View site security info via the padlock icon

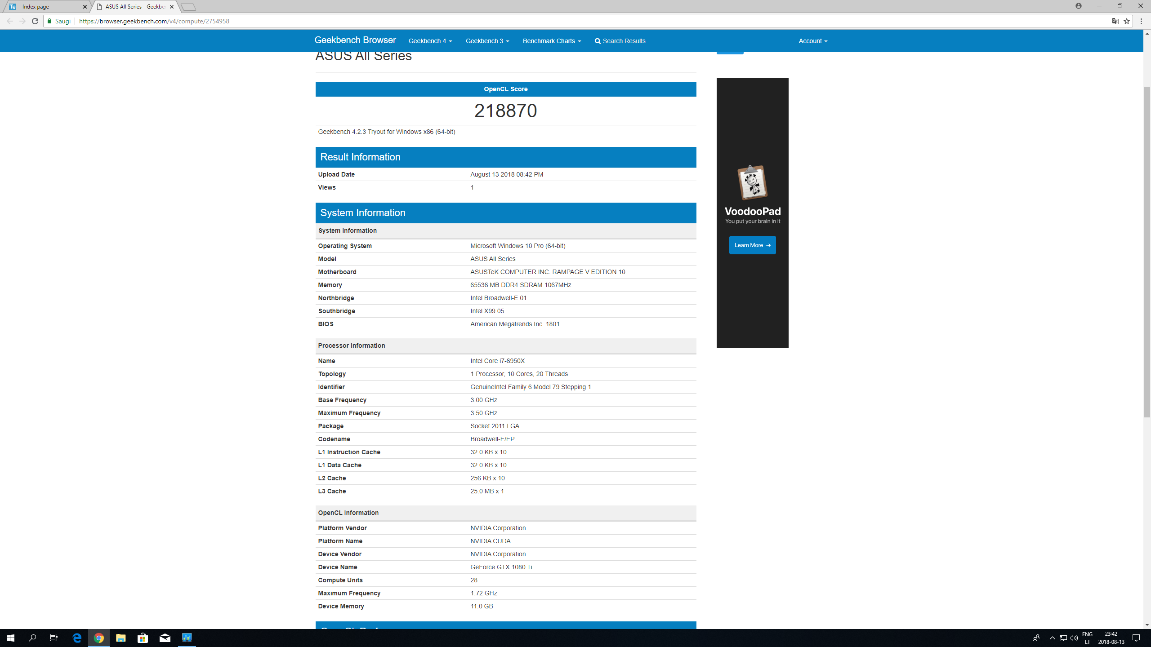pyautogui.click(x=49, y=21)
